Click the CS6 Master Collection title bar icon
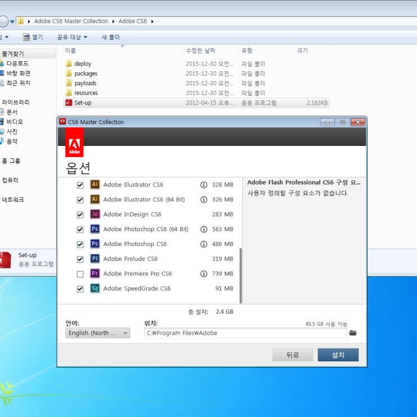This screenshot has width=417, height=417. 62,122
